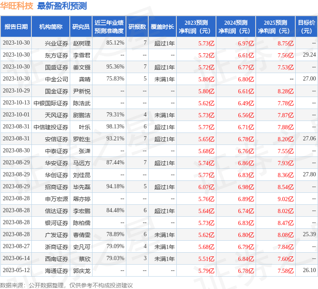
Task: Click researcher name 陈浩武
Action: coord(81,103)
